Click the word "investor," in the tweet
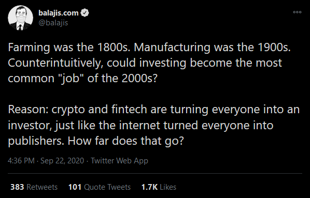Viewport: 310px width, 198px height. 30,126
